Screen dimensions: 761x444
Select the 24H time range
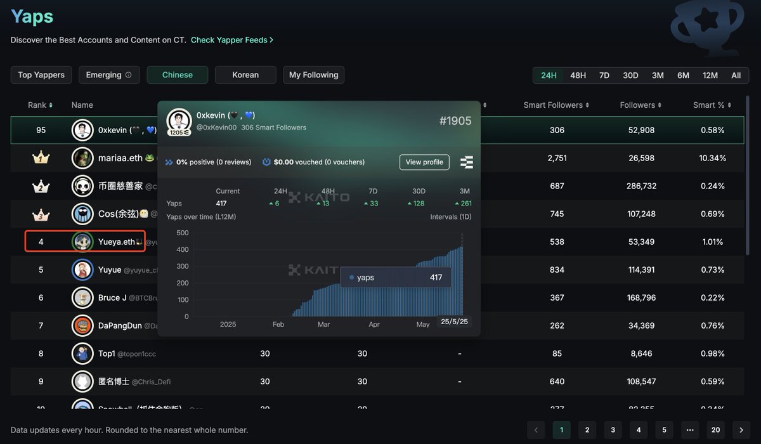point(549,75)
